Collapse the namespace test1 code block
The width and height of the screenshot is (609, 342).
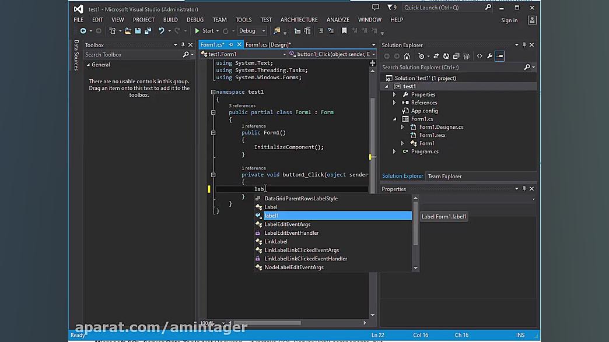click(213, 92)
